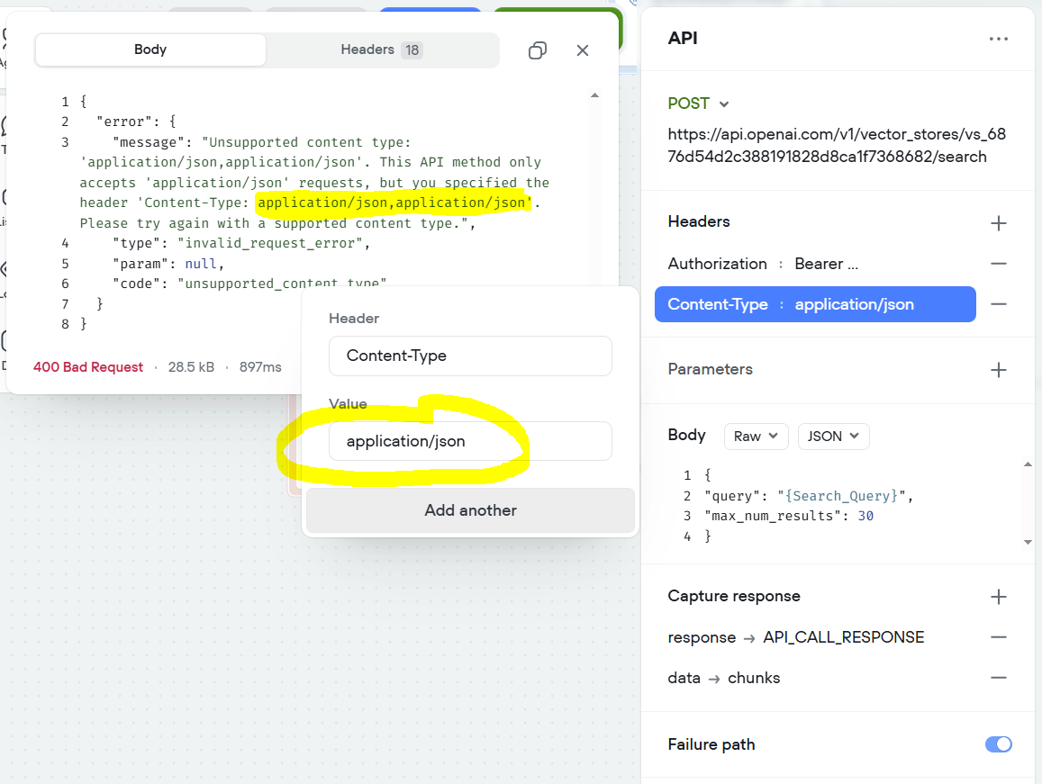The width and height of the screenshot is (1042, 784).
Task: Select data to chunks mapping
Action: click(724, 679)
